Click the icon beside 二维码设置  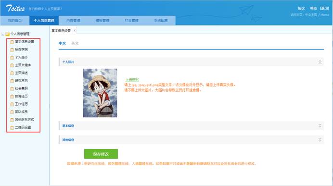click(x=12, y=128)
